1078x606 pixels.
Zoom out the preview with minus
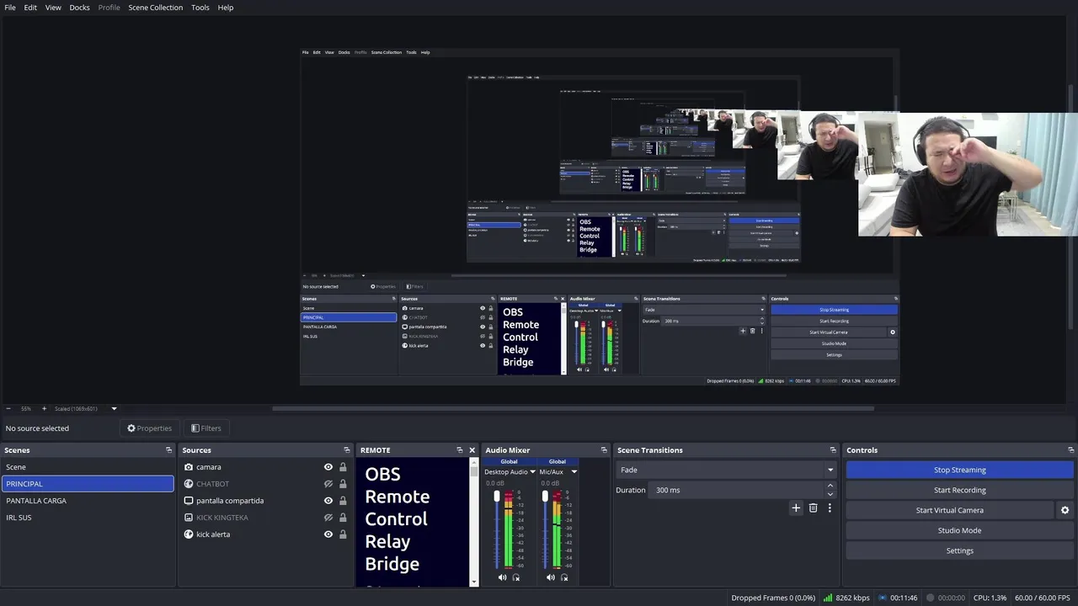coord(8,409)
